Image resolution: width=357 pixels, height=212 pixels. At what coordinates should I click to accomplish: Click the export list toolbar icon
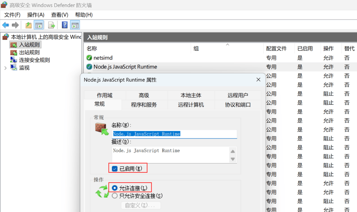[x=52, y=25]
